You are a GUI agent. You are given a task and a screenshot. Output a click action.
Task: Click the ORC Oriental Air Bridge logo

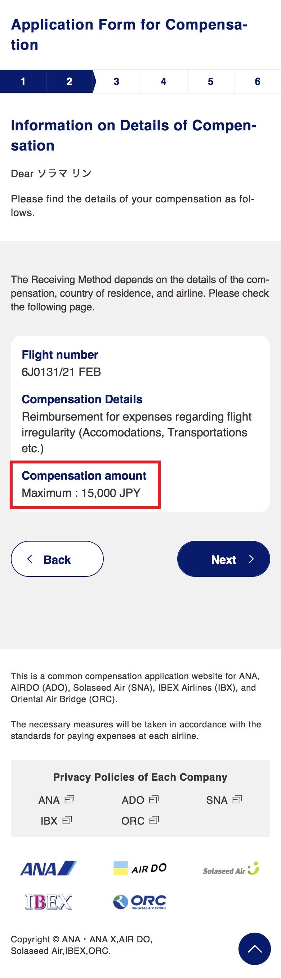(140, 902)
